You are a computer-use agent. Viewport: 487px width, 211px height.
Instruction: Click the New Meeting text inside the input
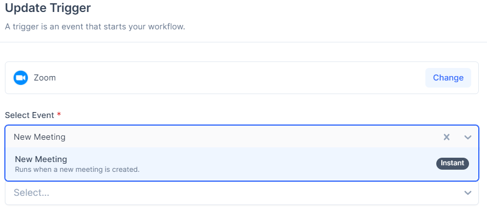click(x=39, y=136)
